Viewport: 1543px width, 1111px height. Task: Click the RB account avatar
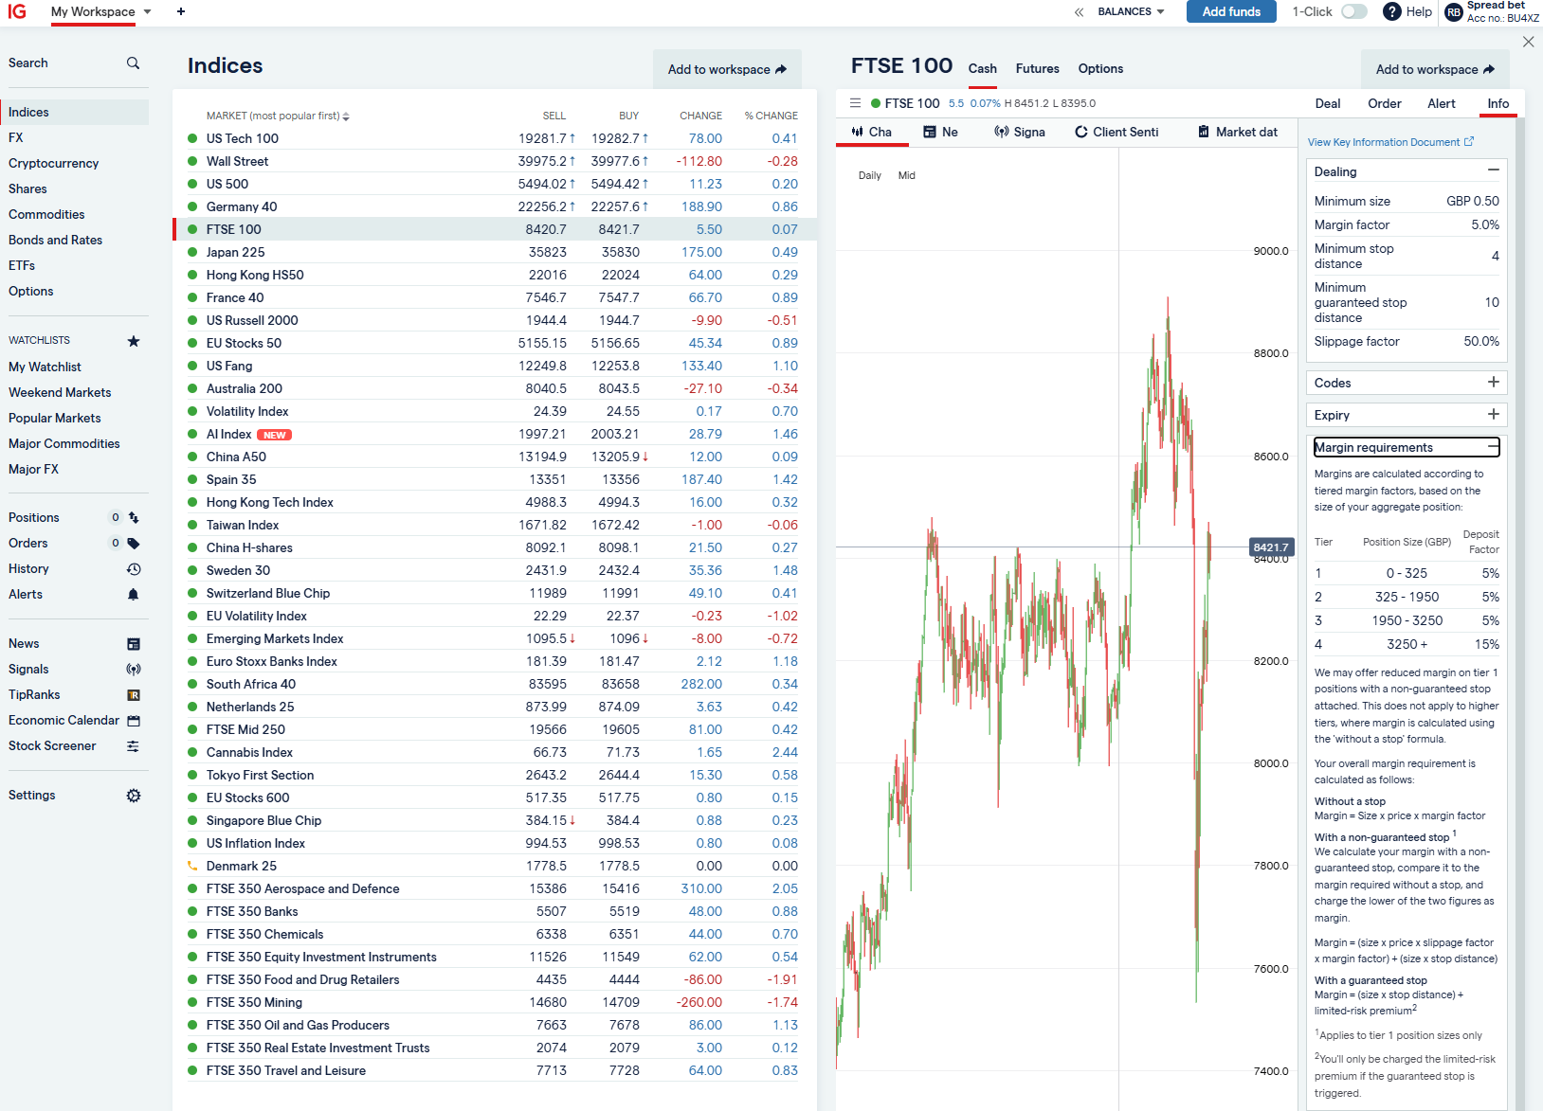tap(1454, 12)
